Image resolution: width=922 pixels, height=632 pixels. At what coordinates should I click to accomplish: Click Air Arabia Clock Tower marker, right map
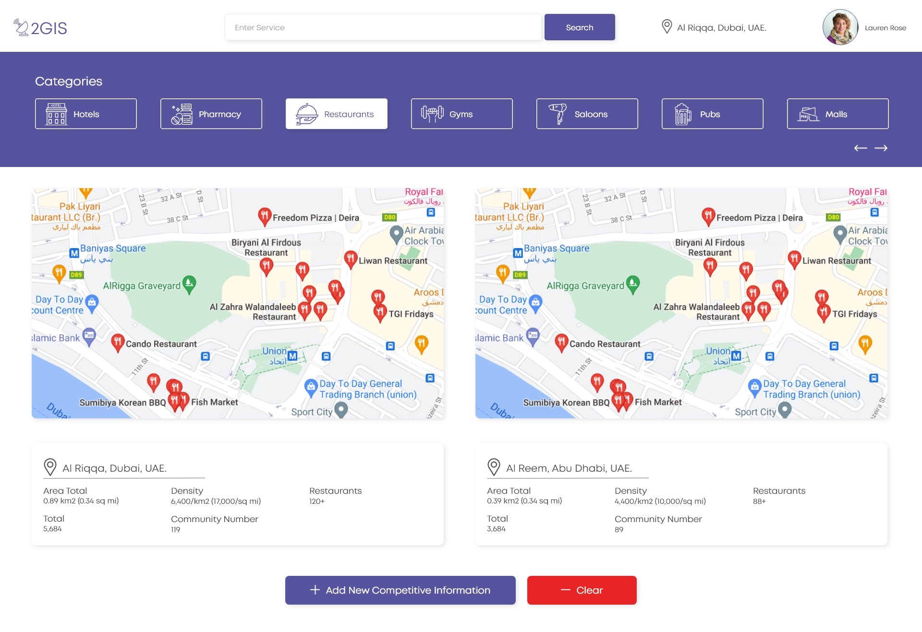(840, 234)
